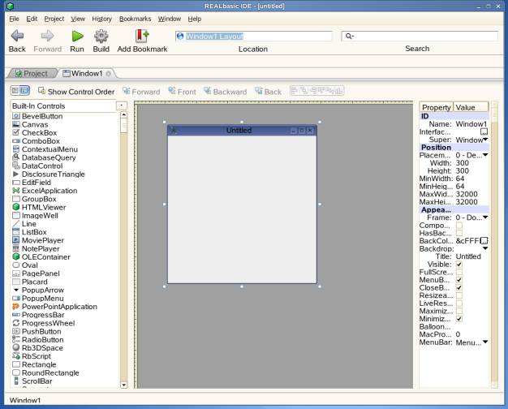Open the History menu
Image resolution: width=508 pixels, height=409 pixels.
tap(101, 19)
